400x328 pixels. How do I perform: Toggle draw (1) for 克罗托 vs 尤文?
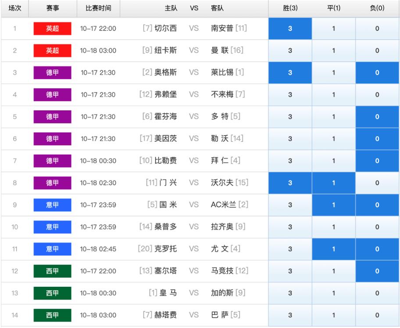[x=334, y=249]
